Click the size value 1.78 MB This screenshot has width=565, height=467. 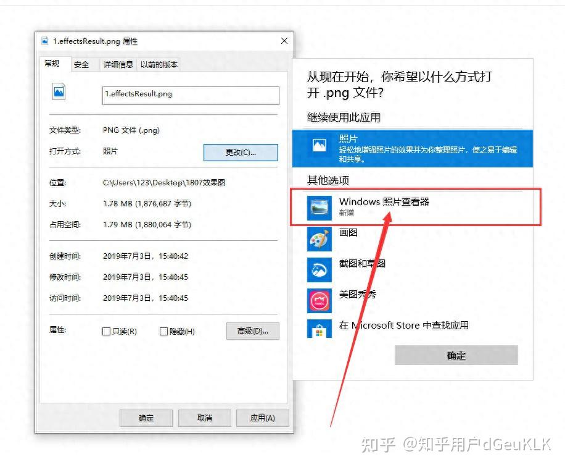147,204
